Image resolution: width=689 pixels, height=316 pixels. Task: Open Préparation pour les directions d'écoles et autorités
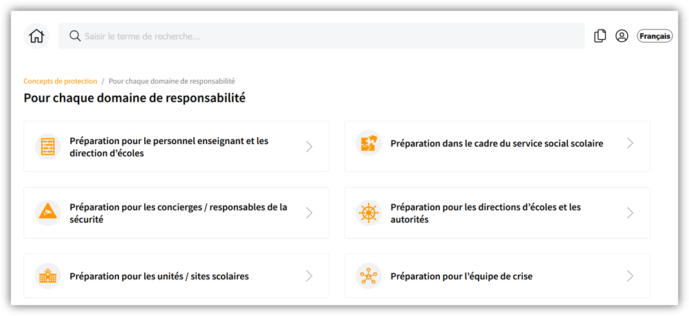486,213
